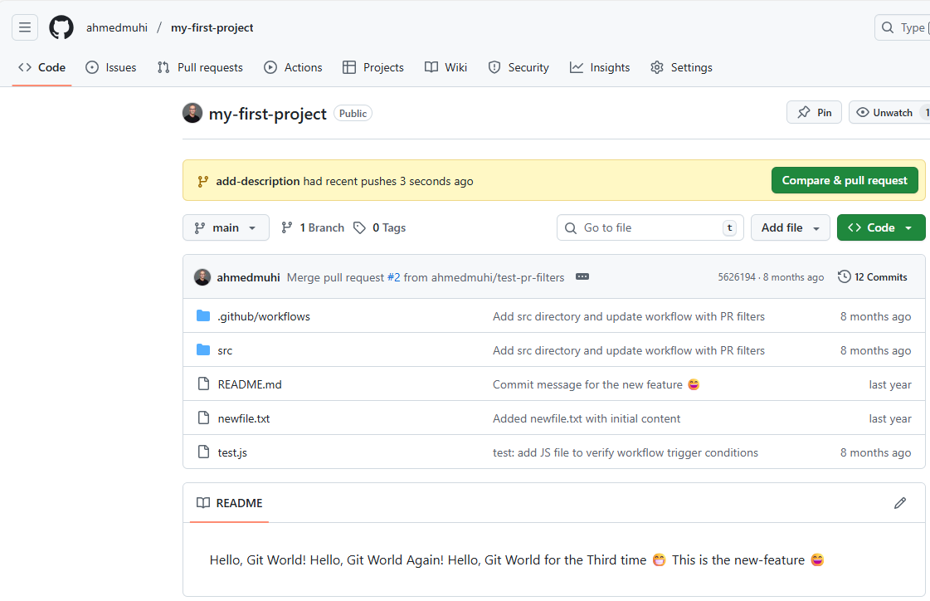Click the src folder
The image size is (930, 601).
click(225, 350)
